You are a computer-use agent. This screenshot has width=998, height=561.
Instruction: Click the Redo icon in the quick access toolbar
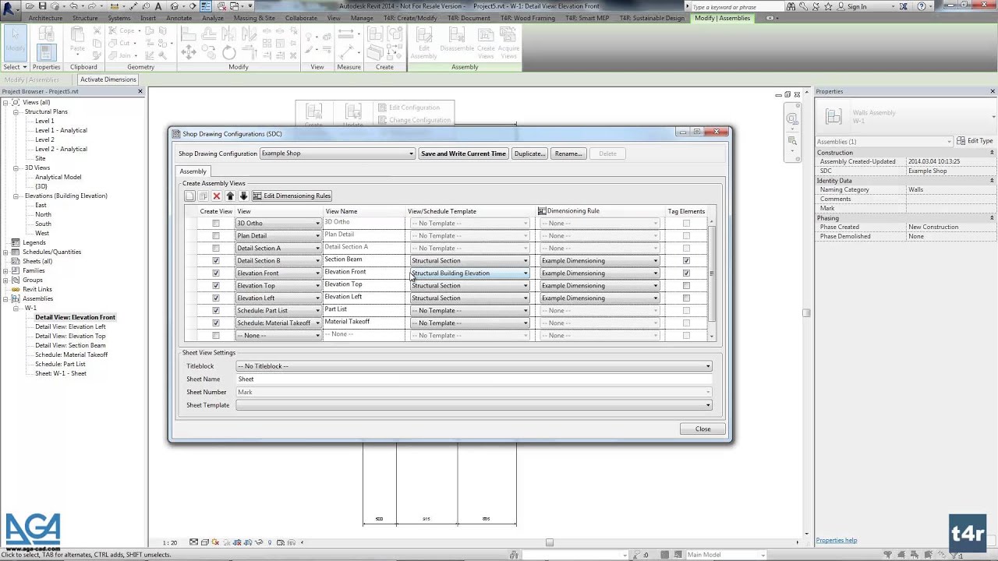94,6
